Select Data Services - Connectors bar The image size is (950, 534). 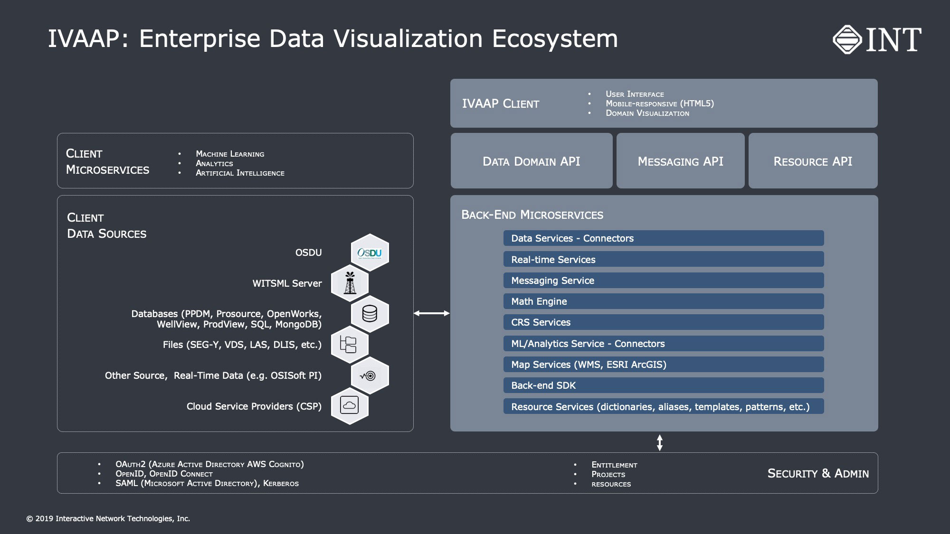click(664, 238)
